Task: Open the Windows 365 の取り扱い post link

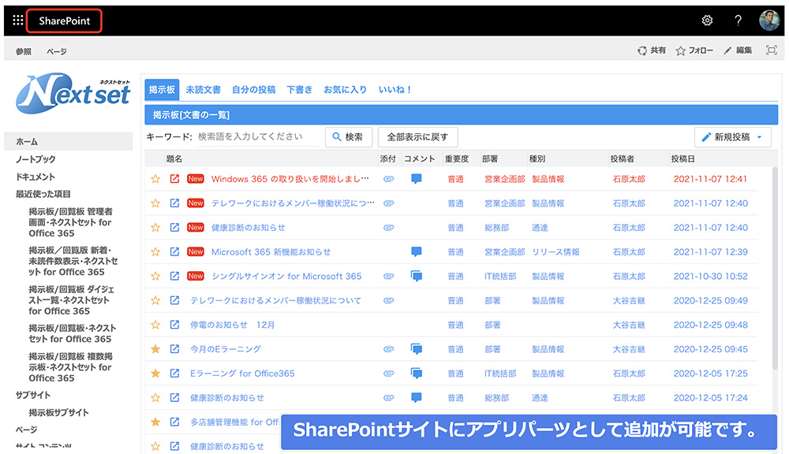Action: (290, 179)
